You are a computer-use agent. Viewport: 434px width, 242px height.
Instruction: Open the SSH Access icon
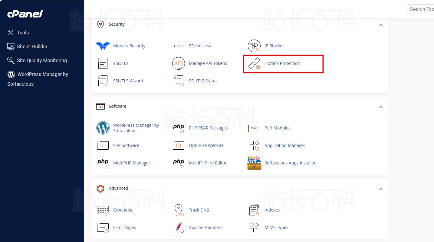[x=178, y=46]
